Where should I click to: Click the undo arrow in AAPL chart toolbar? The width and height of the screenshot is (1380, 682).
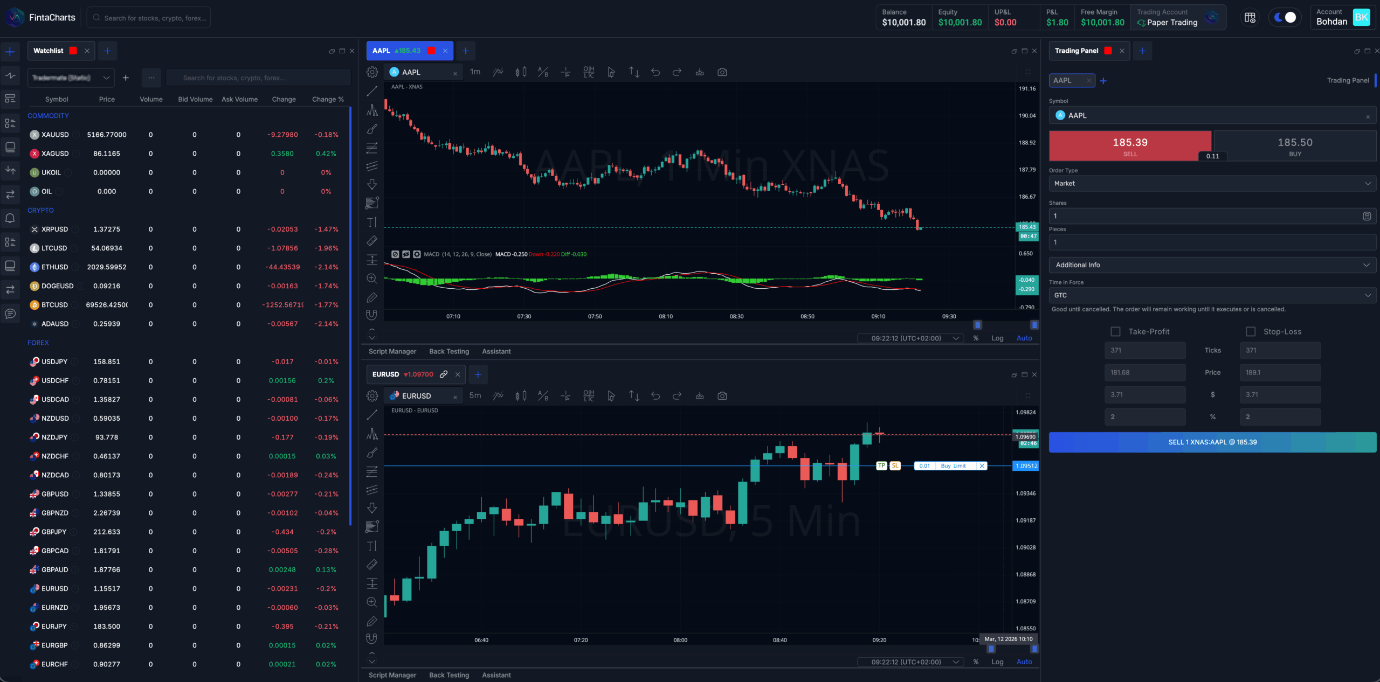pyautogui.click(x=655, y=72)
